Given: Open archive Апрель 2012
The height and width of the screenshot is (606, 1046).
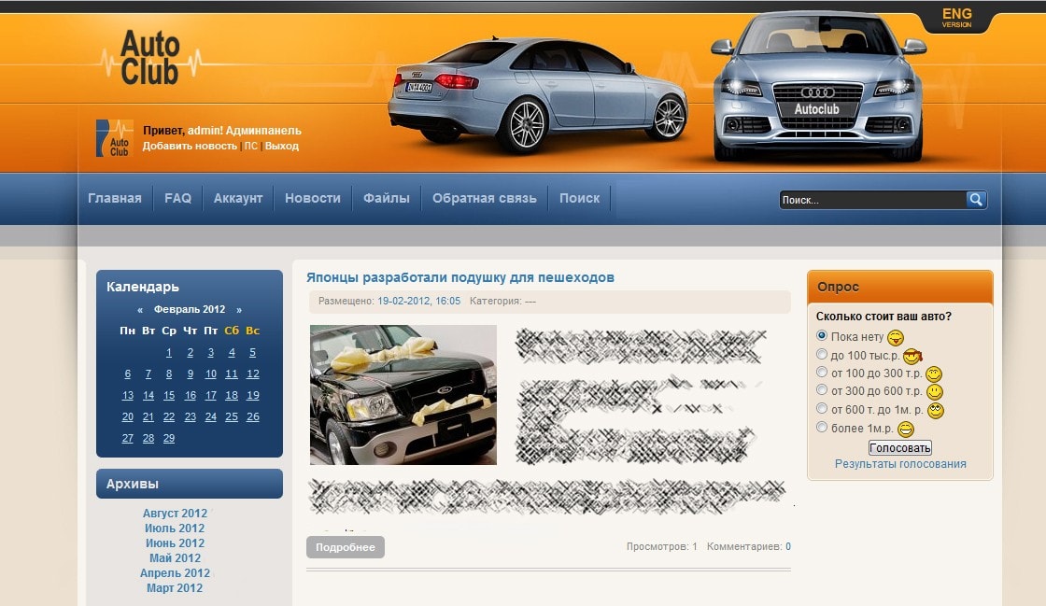Looking at the screenshot, I should pos(175,573).
